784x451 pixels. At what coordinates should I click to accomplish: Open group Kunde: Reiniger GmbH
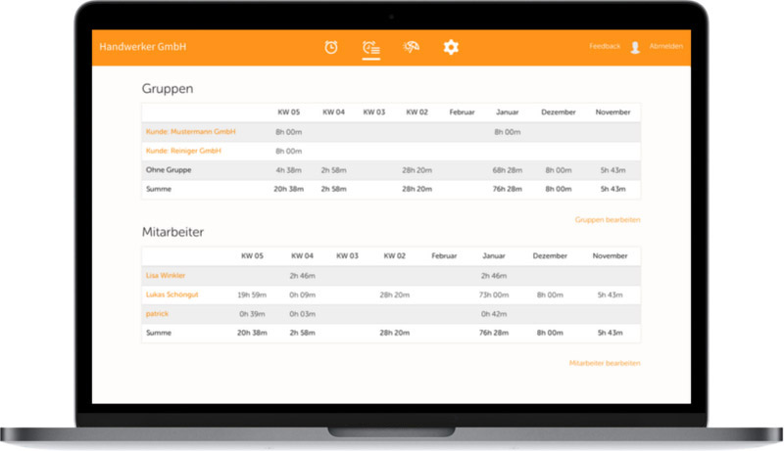coord(183,151)
